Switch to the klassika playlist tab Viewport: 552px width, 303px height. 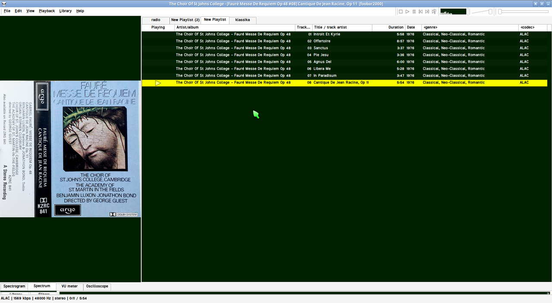[242, 20]
